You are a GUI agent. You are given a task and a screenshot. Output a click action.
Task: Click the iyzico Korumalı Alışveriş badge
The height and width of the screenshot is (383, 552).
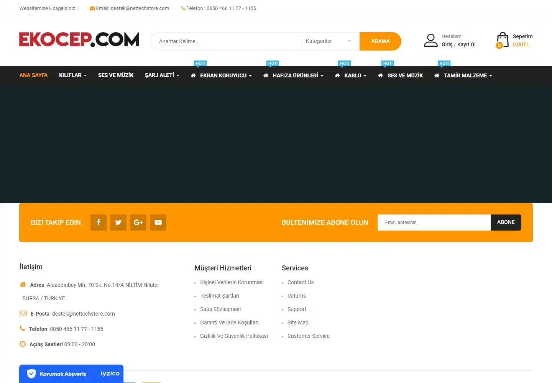(x=71, y=374)
